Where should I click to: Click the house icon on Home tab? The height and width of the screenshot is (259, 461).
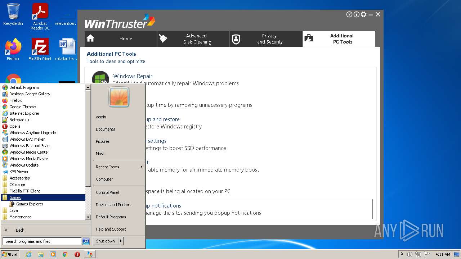click(x=90, y=38)
